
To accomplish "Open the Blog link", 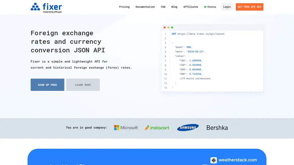I will coord(174,7).
